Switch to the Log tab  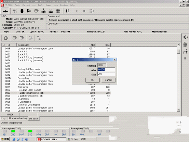[x=3, y=118]
